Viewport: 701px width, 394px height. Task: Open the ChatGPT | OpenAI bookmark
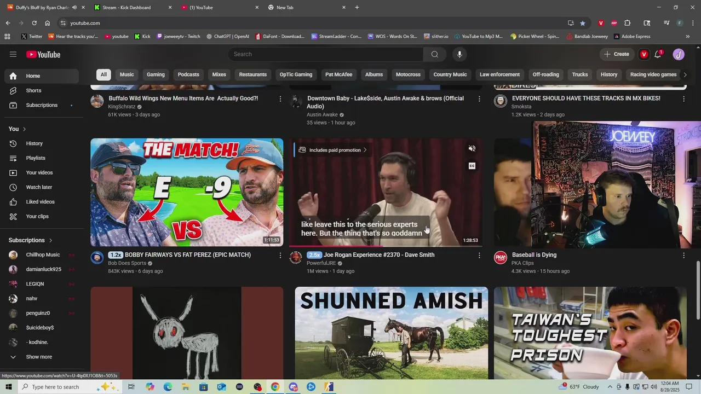(227, 37)
